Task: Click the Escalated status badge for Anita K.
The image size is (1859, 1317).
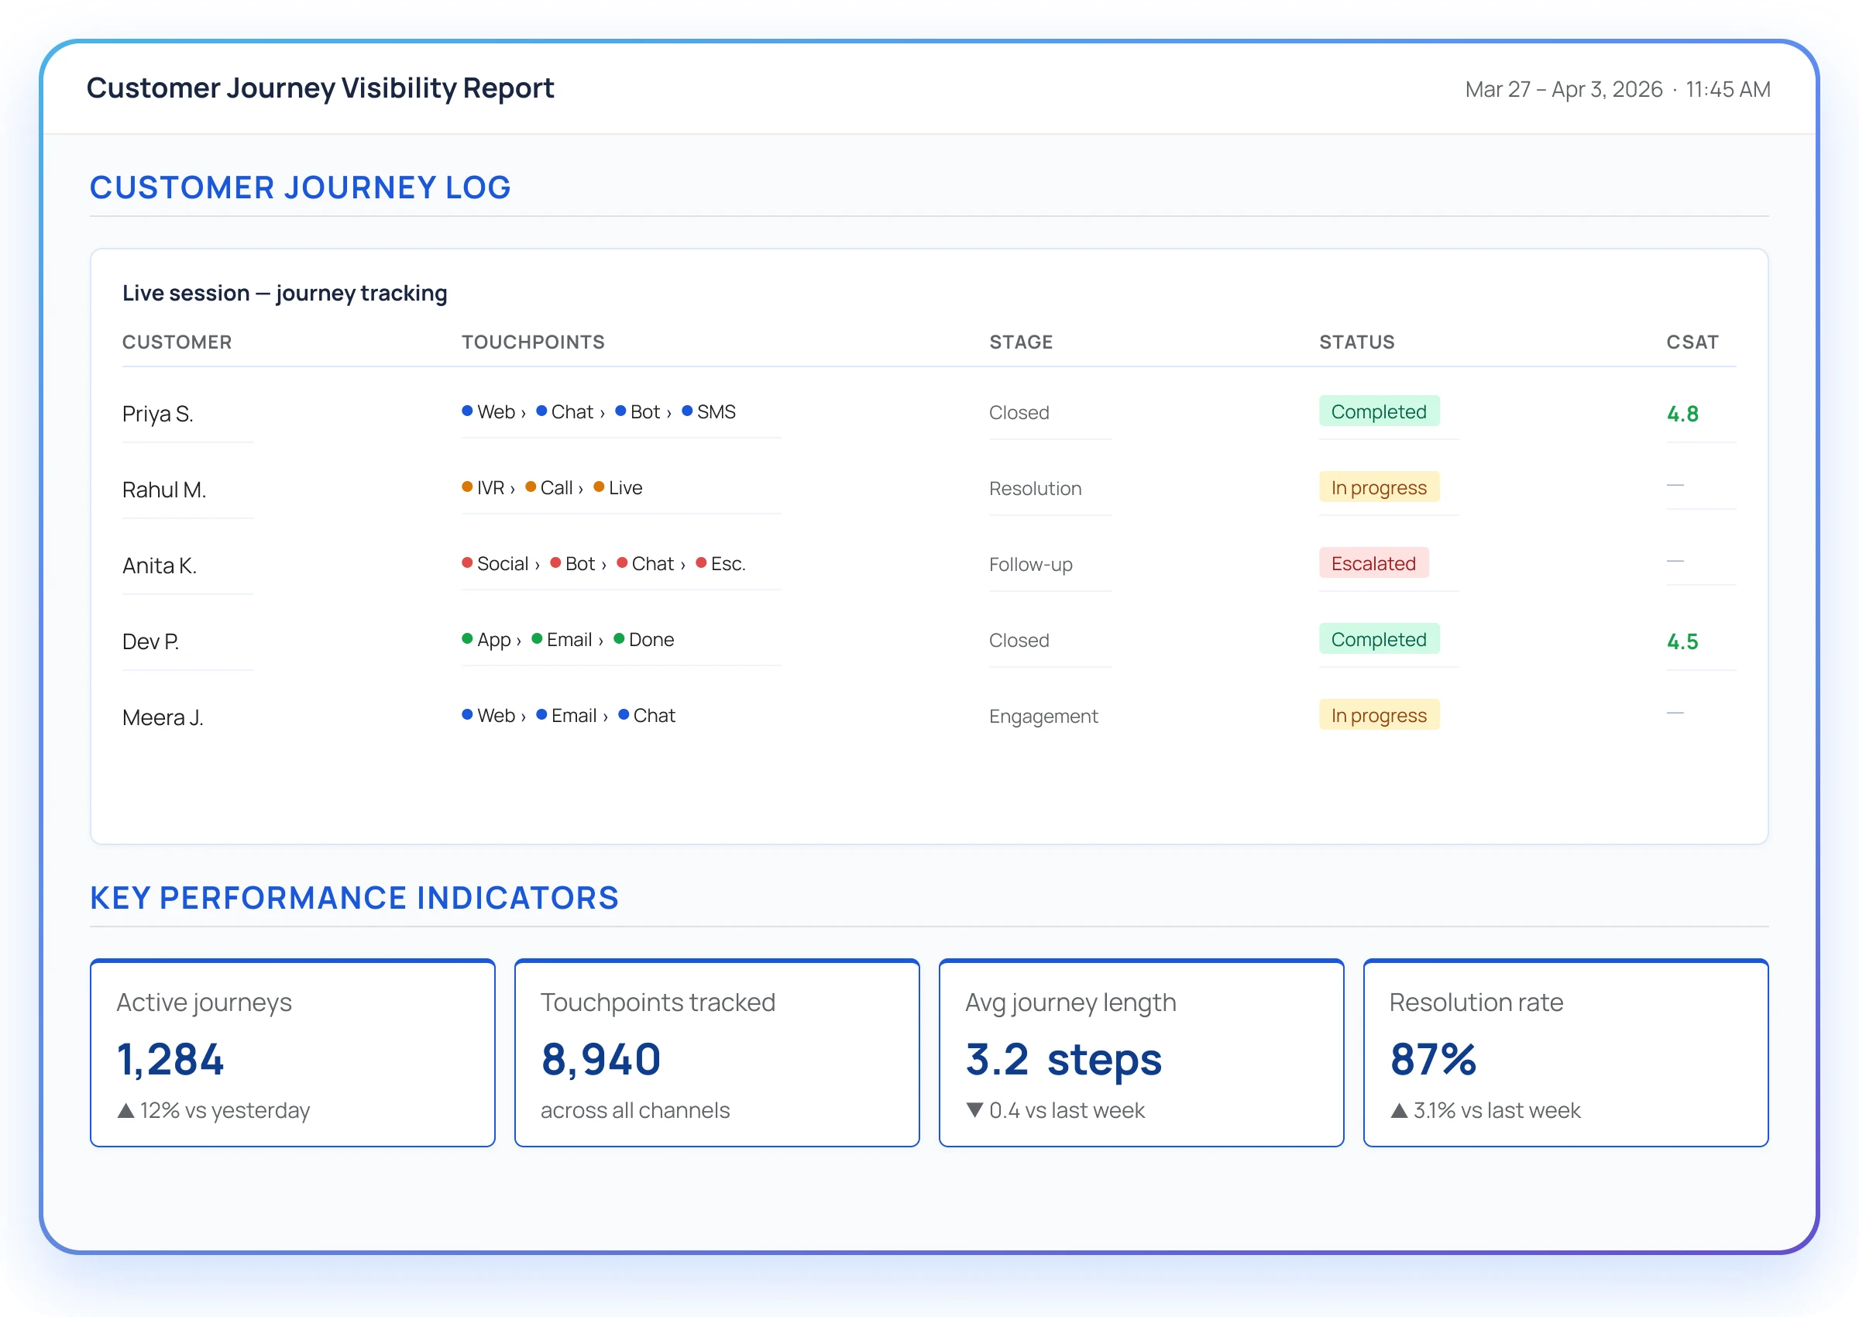Action: point(1373,564)
